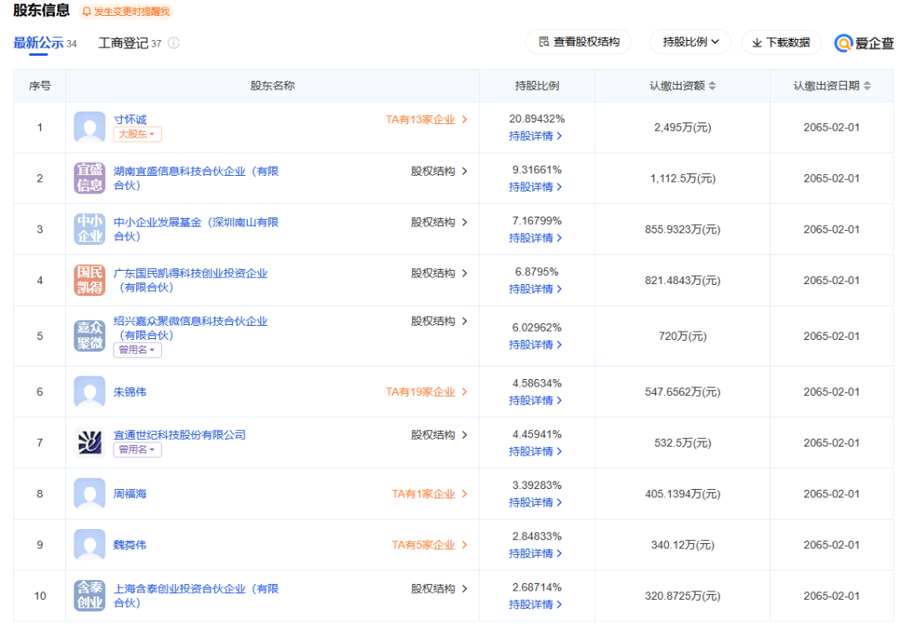Click the 宜通世纪 company logo icon
The height and width of the screenshot is (624, 901).
point(89,442)
